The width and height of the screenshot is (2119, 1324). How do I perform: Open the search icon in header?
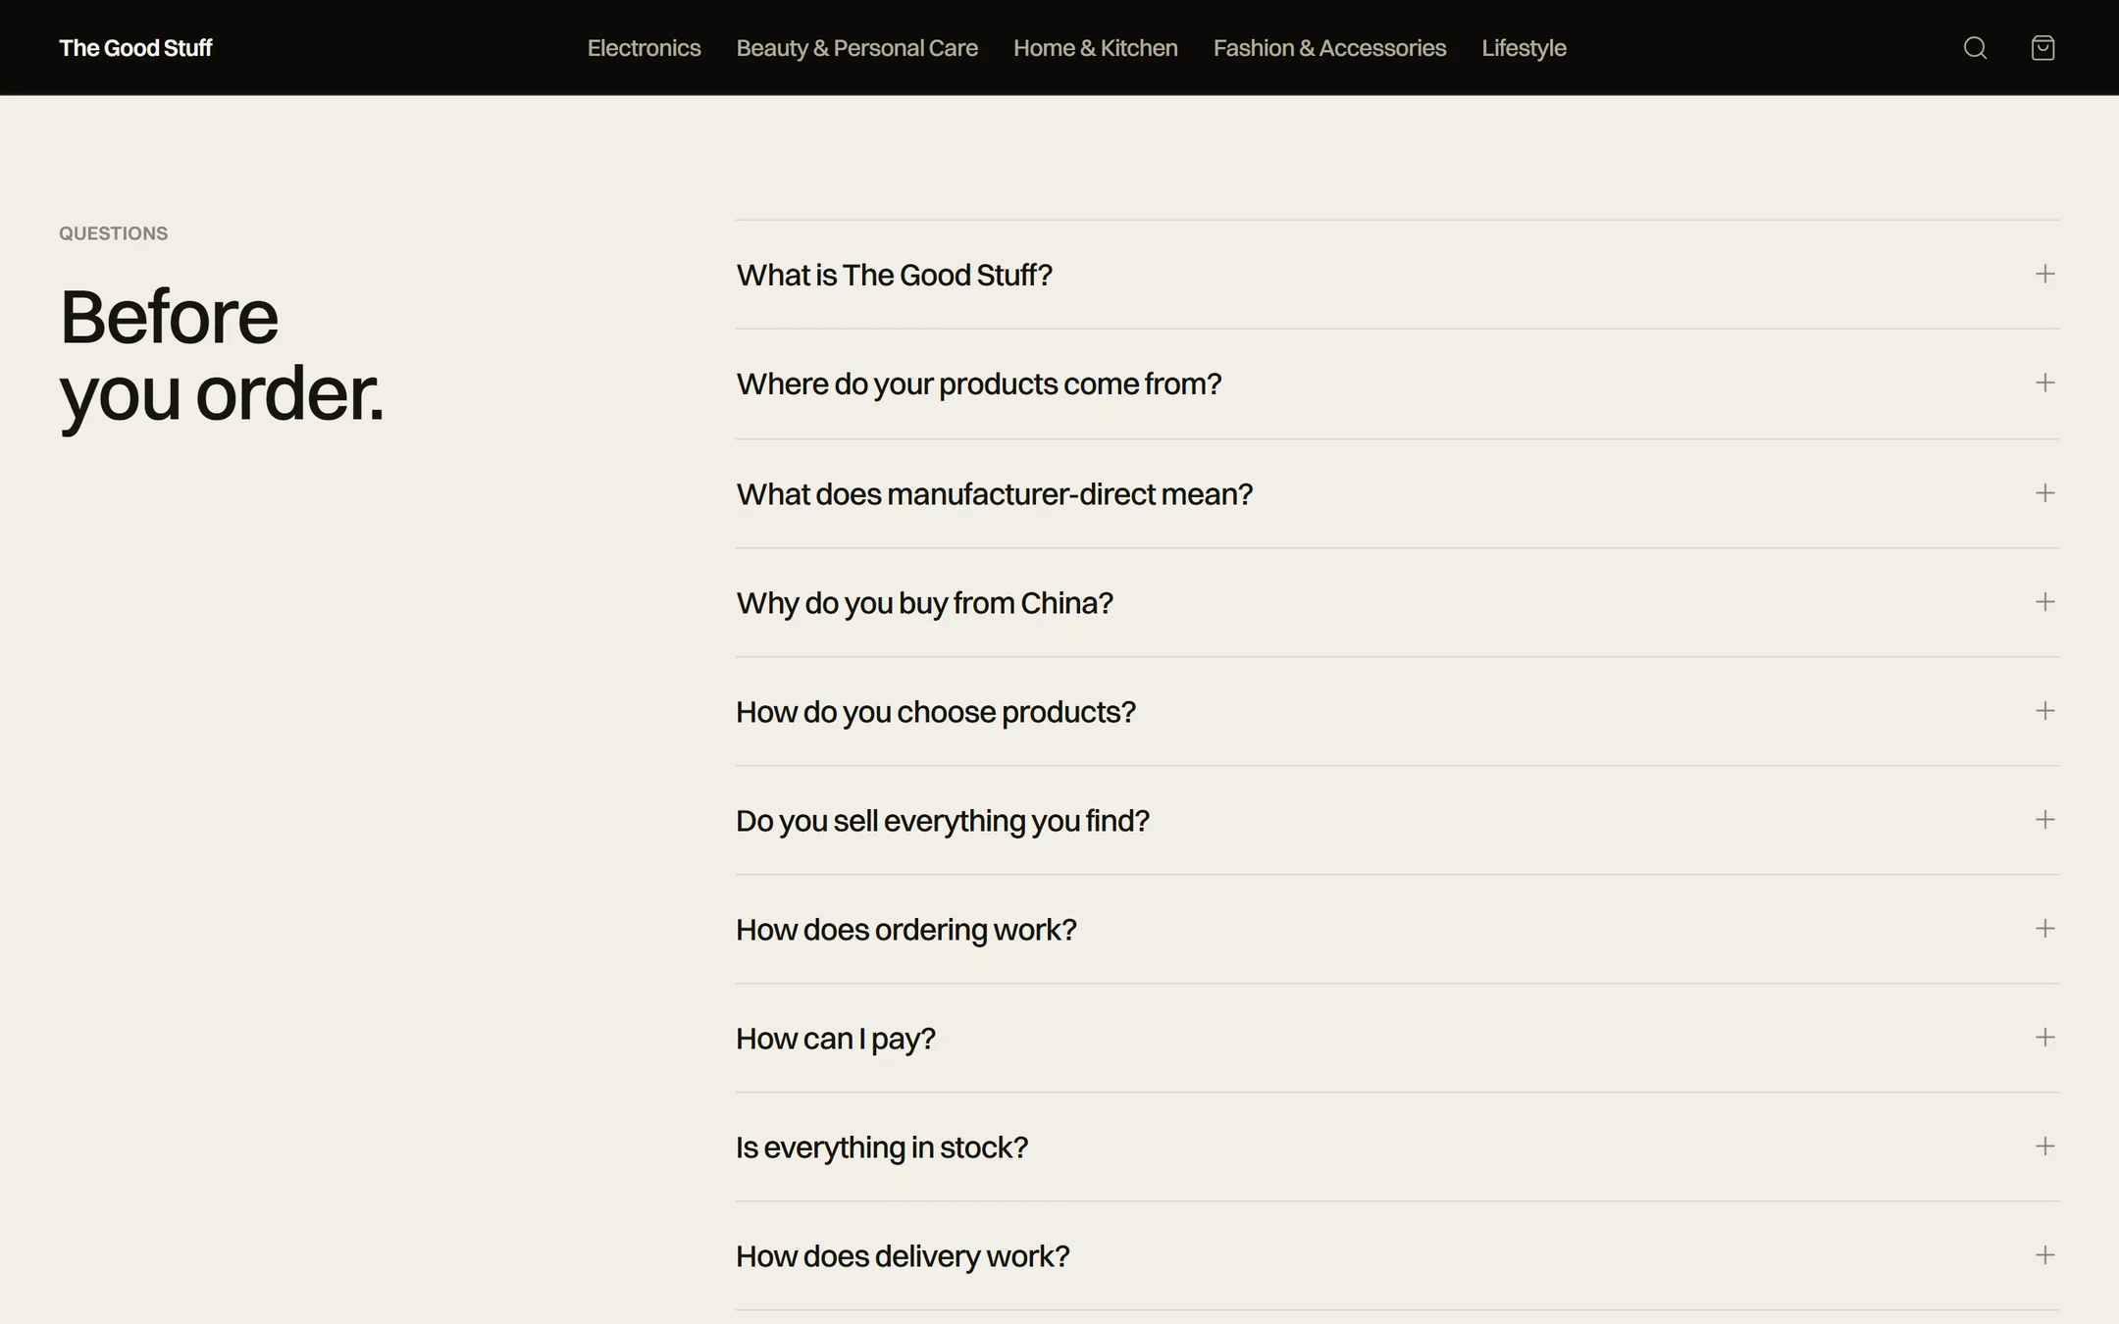tap(1975, 48)
